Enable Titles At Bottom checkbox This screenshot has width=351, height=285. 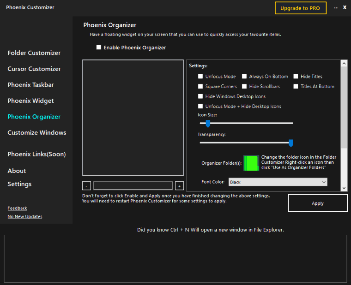click(296, 86)
